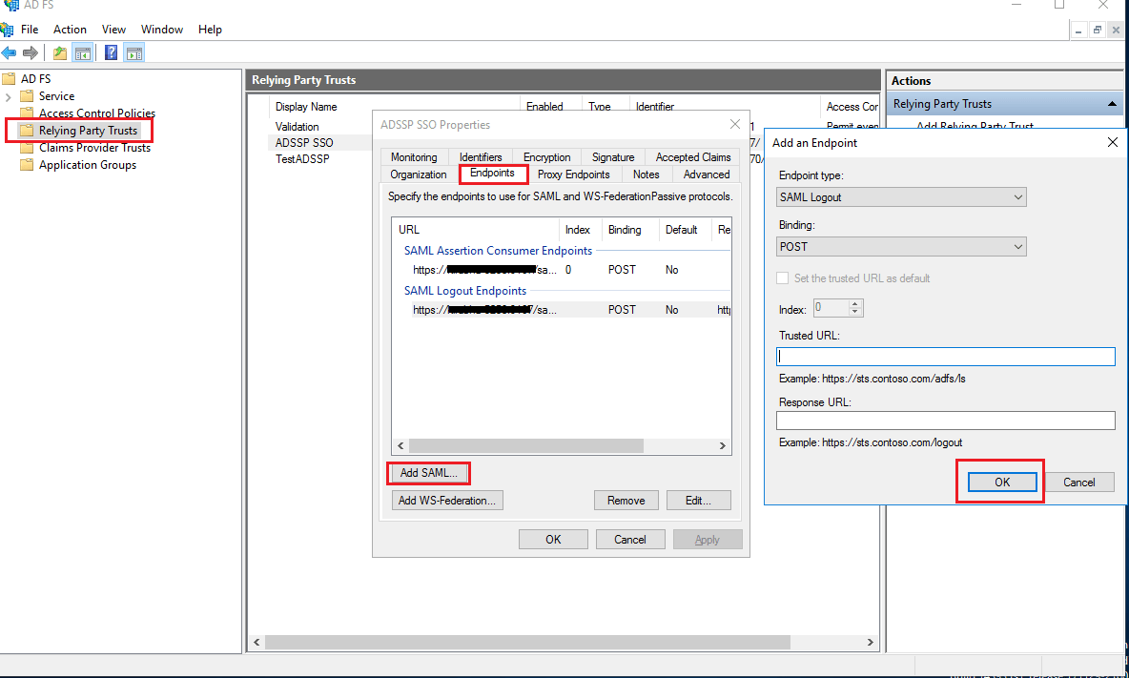Click the Add SAML button
Image resolution: width=1129 pixels, height=678 pixels.
pos(427,473)
